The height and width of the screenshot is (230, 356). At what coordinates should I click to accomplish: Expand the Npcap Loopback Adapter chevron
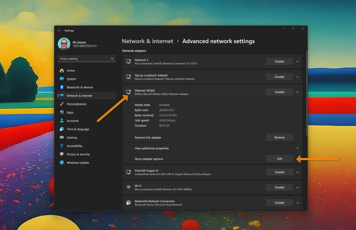[298, 77]
